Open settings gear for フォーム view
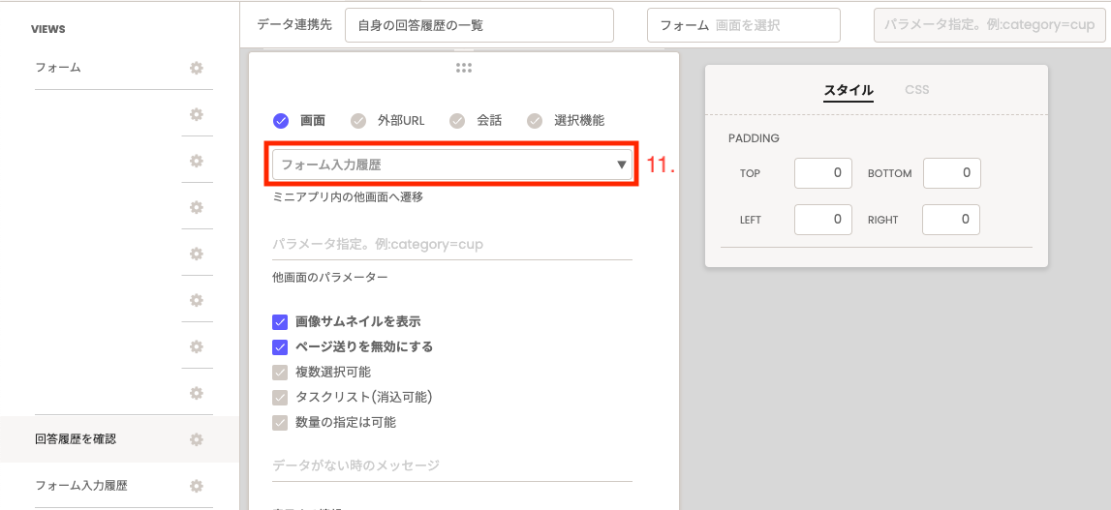This screenshot has height=510, width=1111. tap(197, 68)
